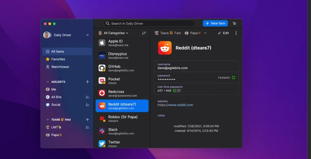The image size is (311, 159).
Task: Click the icon right of New Item
Action: [x=234, y=24]
